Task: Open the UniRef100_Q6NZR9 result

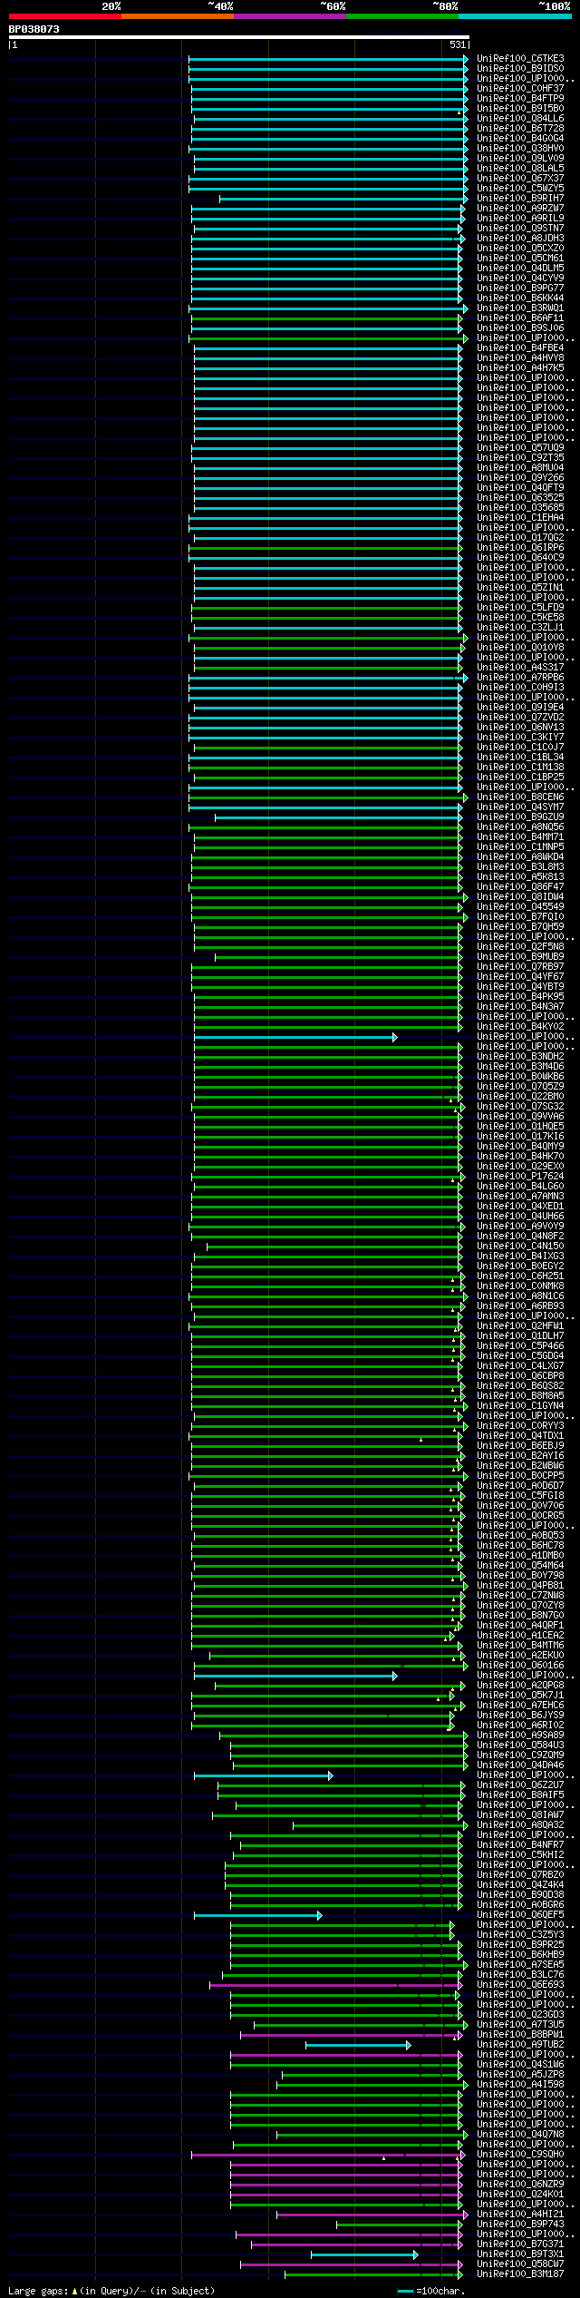Action: pyautogui.click(x=520, y=2185)
